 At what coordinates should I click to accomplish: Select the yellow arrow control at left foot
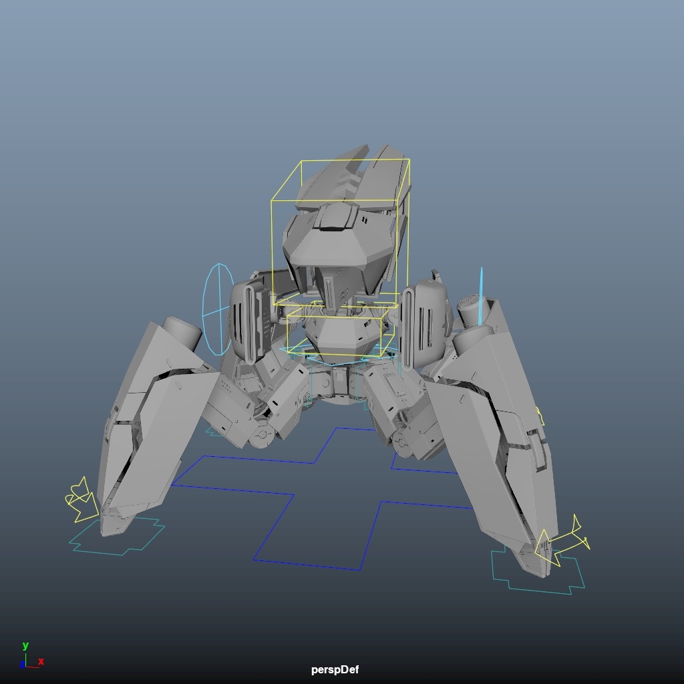81,500
